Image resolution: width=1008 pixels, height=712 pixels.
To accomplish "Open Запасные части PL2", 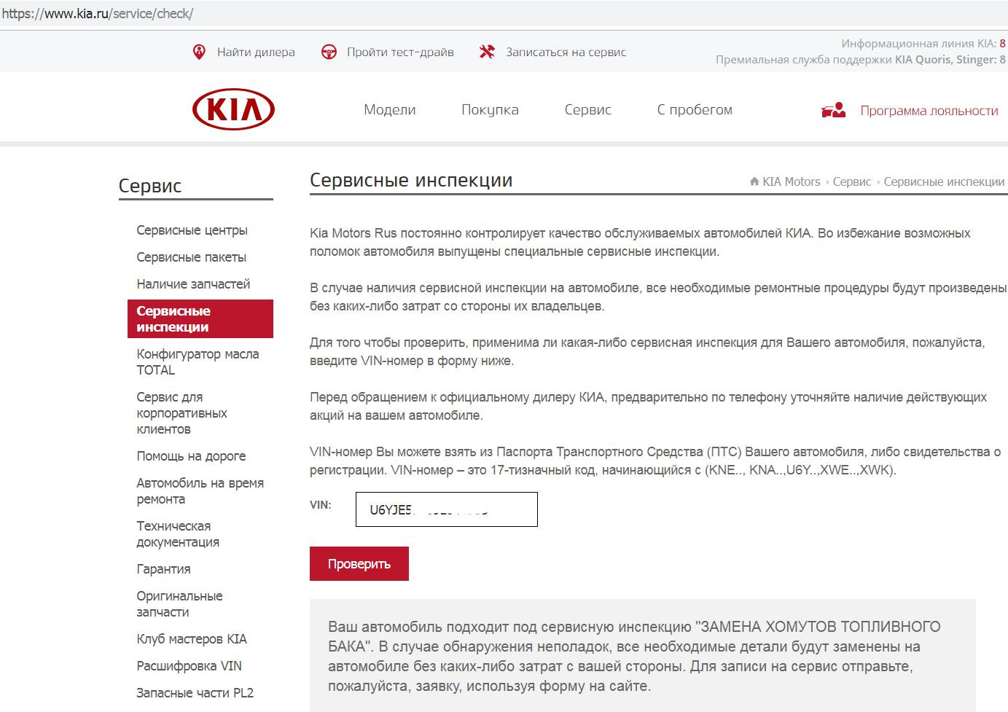I will (195, 693).
